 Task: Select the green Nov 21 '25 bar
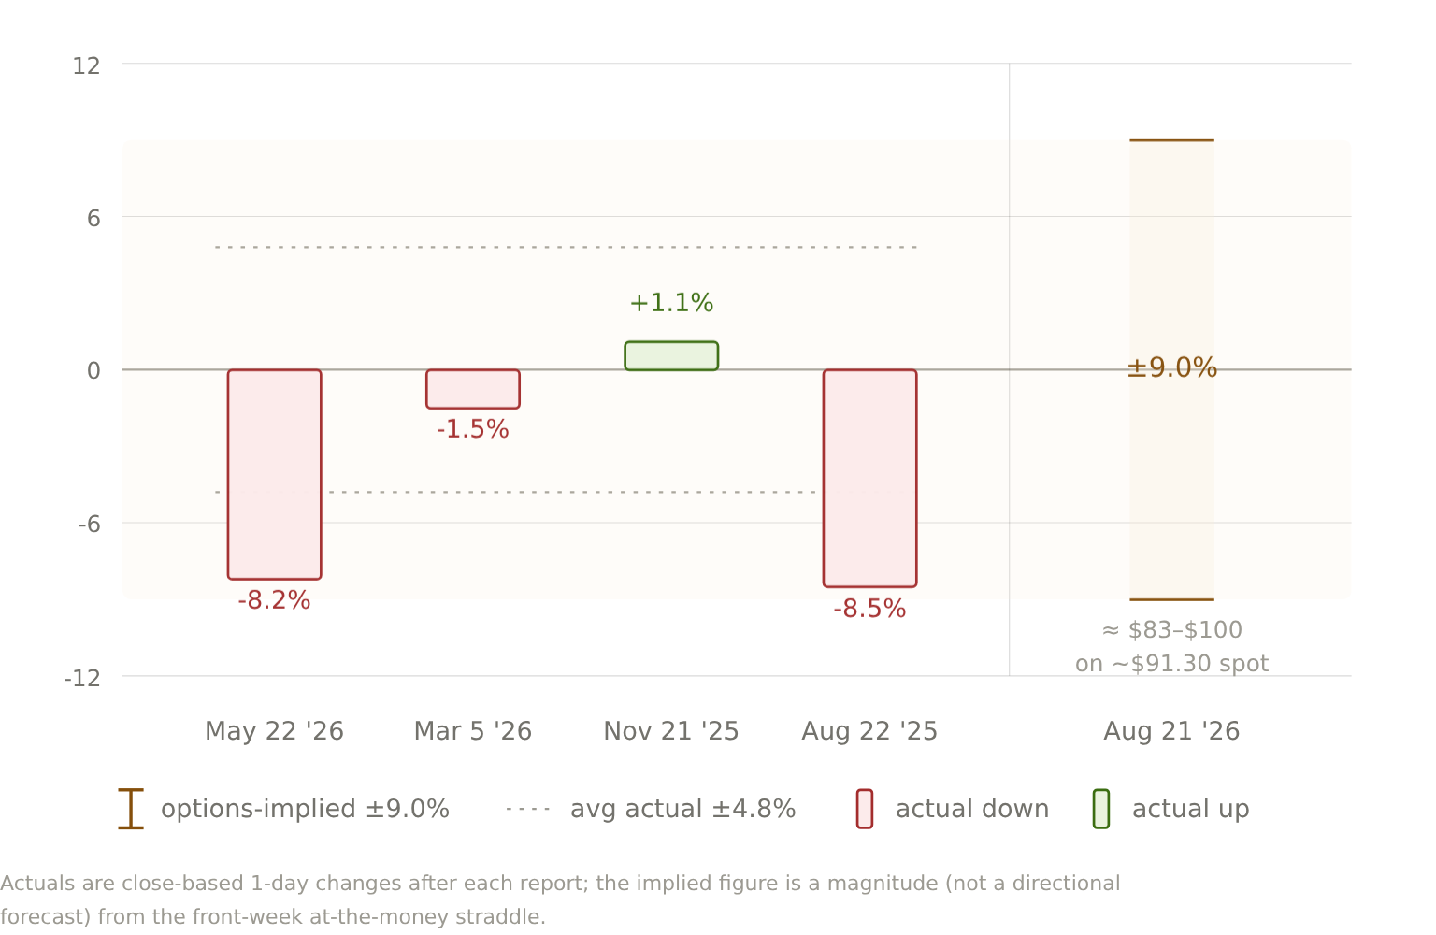click(x=671, y=356)
